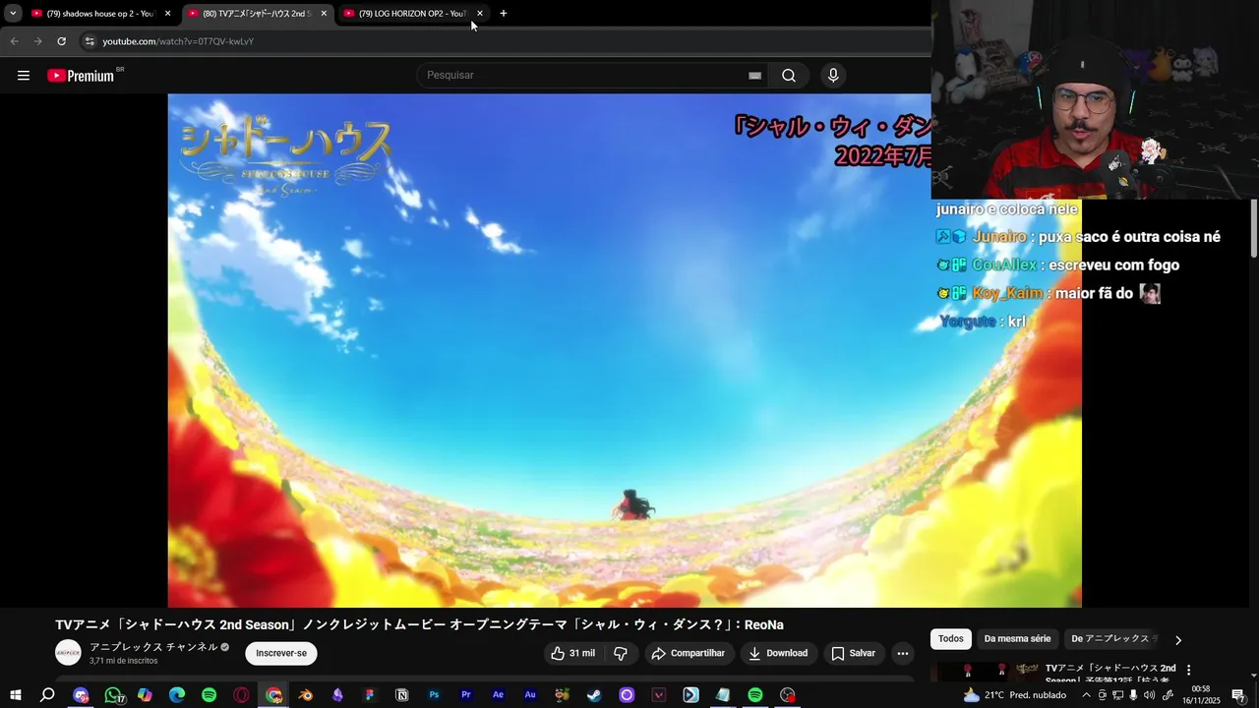1259x708 pixels.
Task: Open suggested video thumbnail in sidebar
Action: pos(987,672)
